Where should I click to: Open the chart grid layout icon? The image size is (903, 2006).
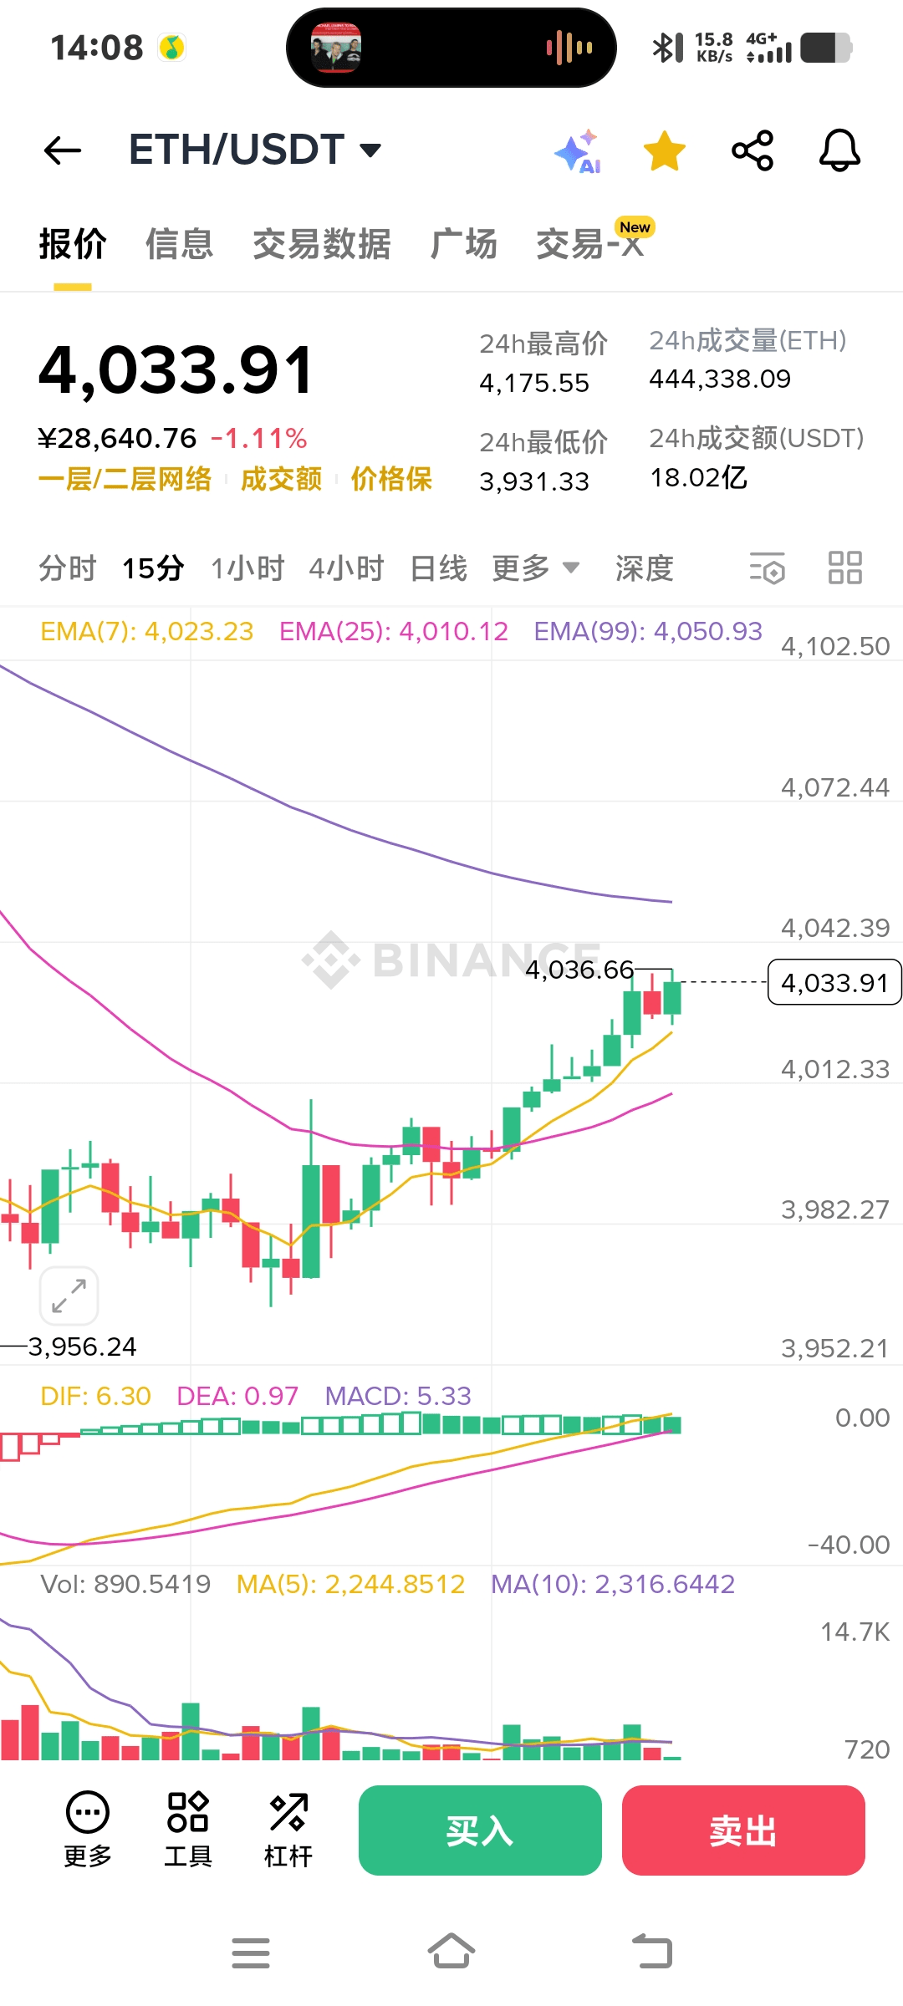(x=844, y=568)
